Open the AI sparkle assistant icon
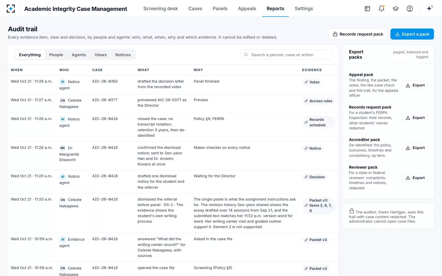Screen dimensions: 442x276 [x=430, y=8]
